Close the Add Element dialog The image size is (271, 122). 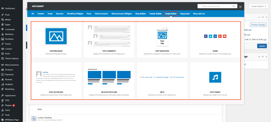click(240, 7)
